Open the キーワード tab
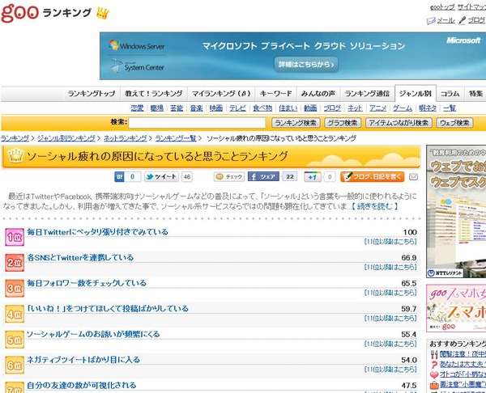This screenshot has width=486, height=393. 275,94
